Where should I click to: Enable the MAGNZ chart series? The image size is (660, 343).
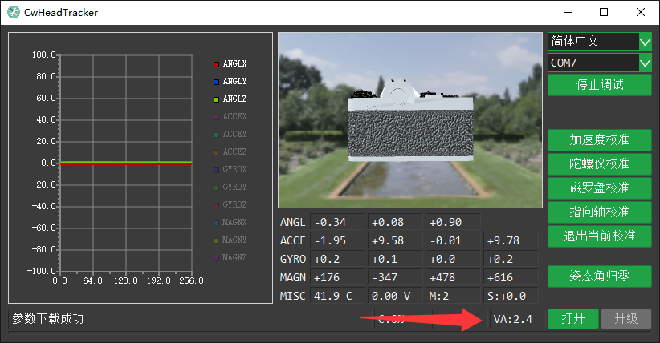[230, 258]
